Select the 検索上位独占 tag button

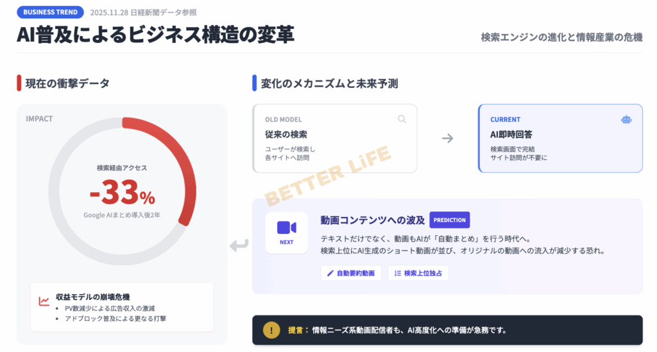point(418,273)
